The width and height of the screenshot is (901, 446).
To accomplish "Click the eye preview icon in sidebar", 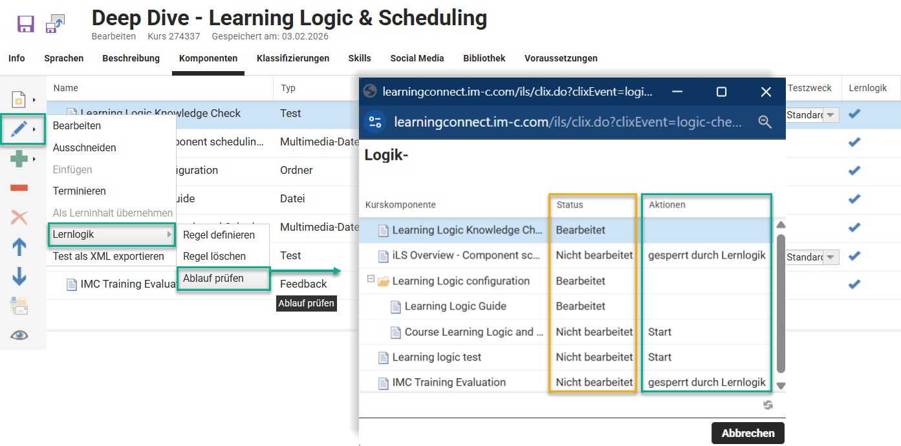I will click(19, 335).
